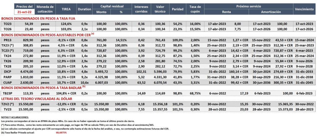Click the TIREA column header
317x137 pixels.
[x=67, y=9]
